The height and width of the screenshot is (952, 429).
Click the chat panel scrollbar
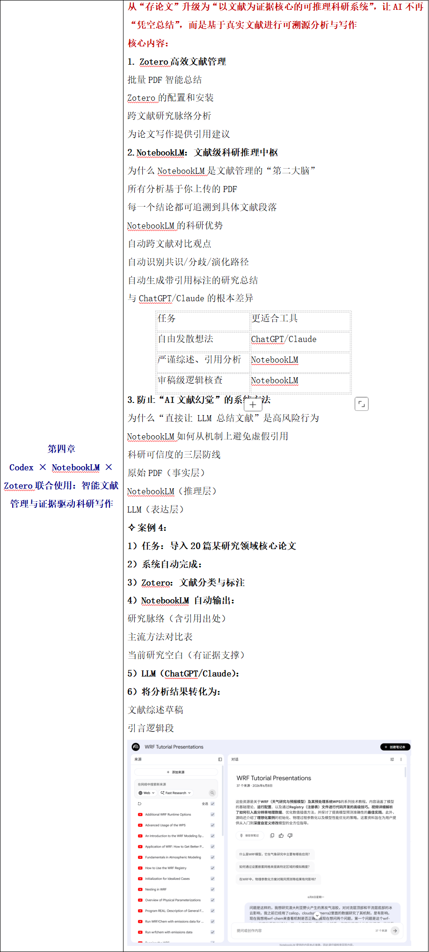(x=405, y=773)
